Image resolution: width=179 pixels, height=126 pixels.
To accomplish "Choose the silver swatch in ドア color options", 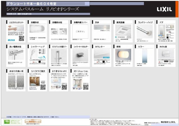I will click(168, 35).
